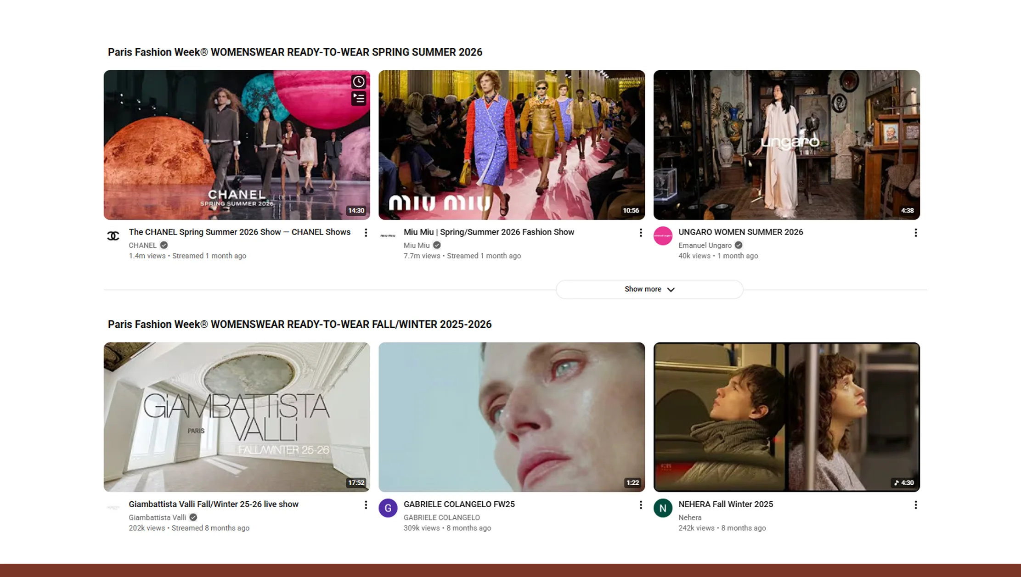The image size is (1021, 577).
Task: Click the green Nehera channel avatar
Action: coord(663,508)
